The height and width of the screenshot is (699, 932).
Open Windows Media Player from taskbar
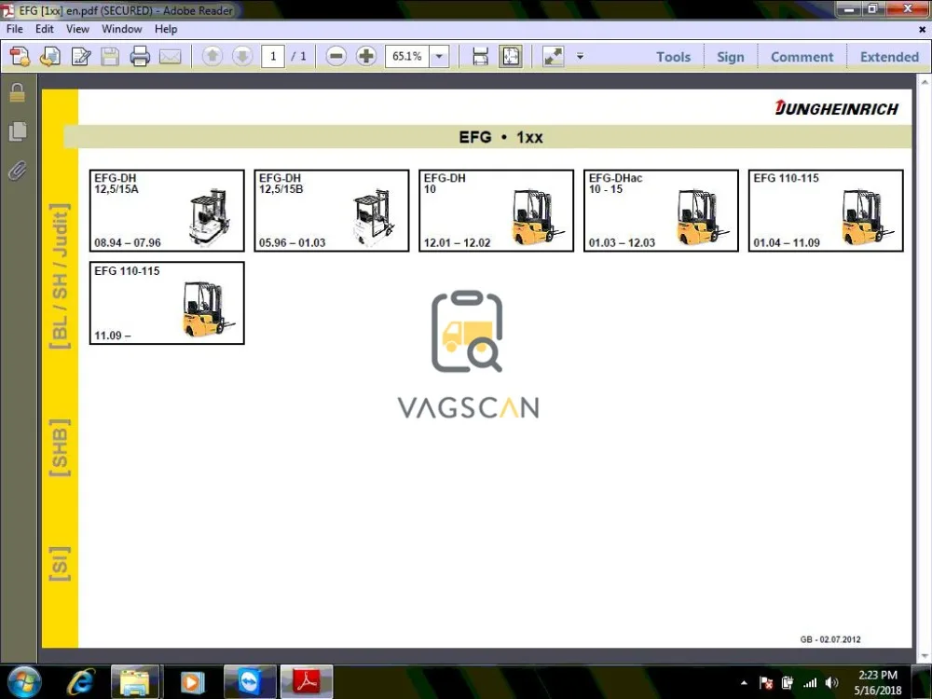click(191, 682)
